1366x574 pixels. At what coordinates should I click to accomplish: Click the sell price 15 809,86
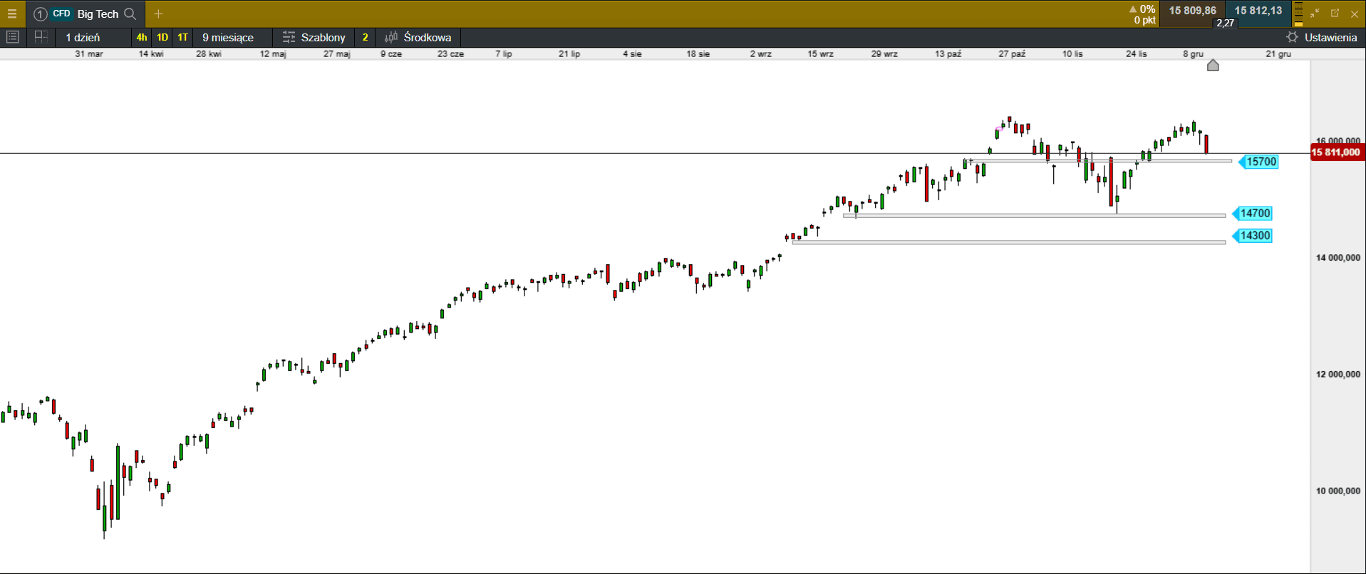click(x=1192, y=11)
